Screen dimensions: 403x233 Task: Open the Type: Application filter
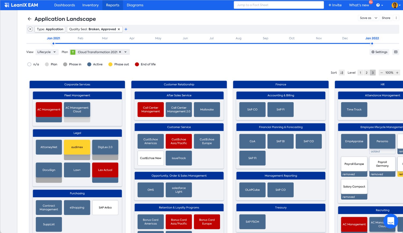(x=50, y=29)
